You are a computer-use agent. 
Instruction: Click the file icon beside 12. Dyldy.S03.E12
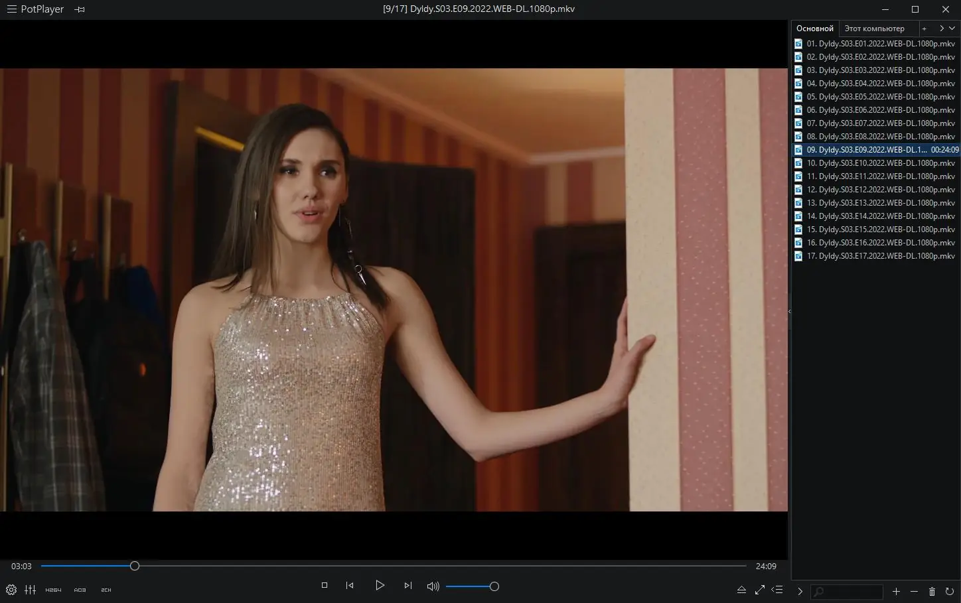(798, 190)
